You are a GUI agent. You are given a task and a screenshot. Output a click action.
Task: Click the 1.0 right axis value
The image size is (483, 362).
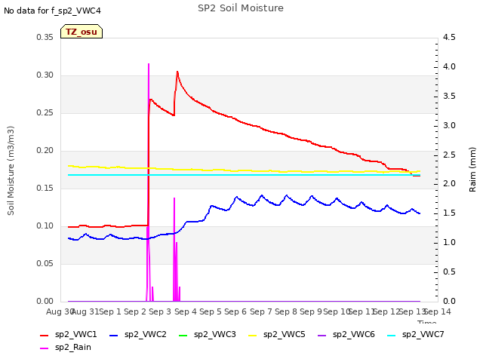pos(449,243)
